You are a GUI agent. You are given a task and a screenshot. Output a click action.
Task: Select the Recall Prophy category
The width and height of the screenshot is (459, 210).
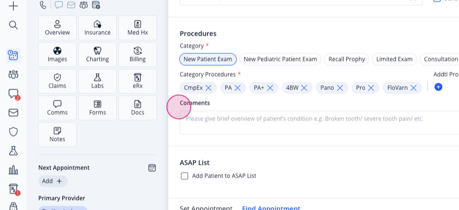coord(347,59)
